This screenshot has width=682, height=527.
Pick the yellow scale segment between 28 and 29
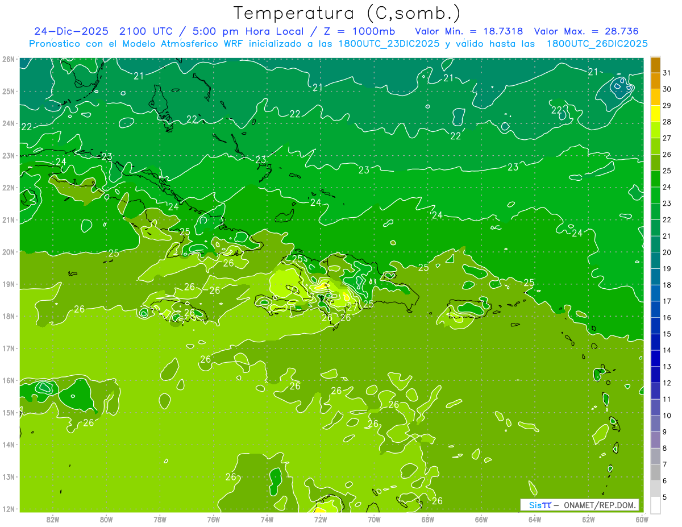(655, 114)
